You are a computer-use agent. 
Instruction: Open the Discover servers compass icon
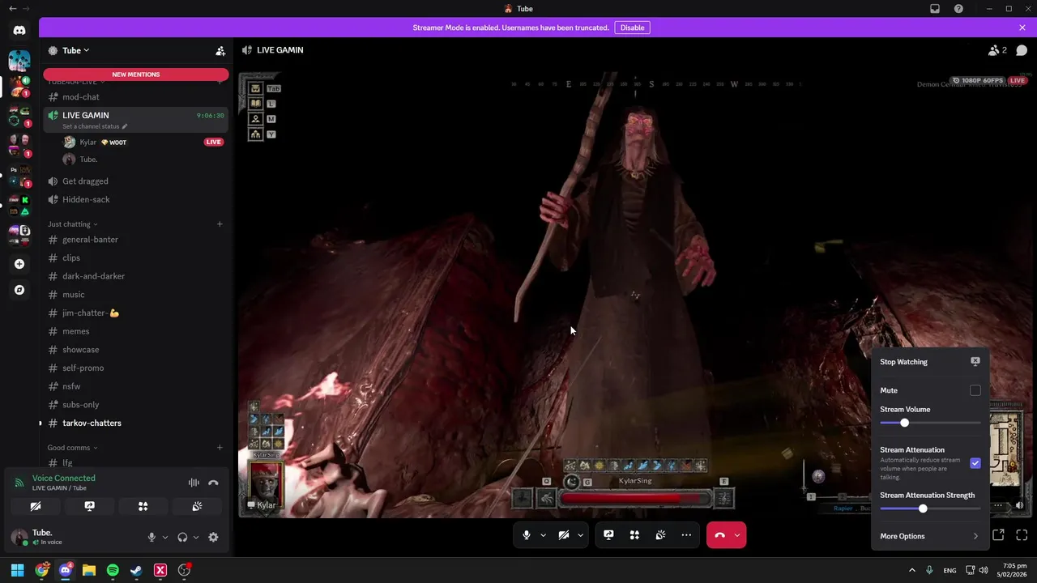(x=19, y=290)
